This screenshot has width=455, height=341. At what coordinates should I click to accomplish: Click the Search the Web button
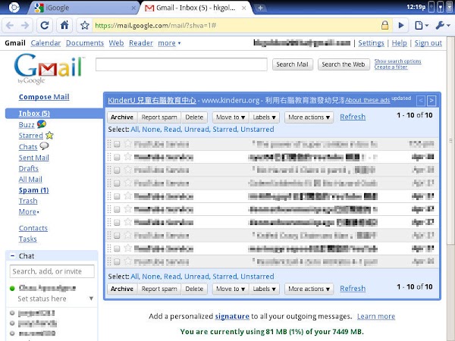coord(344,64)
